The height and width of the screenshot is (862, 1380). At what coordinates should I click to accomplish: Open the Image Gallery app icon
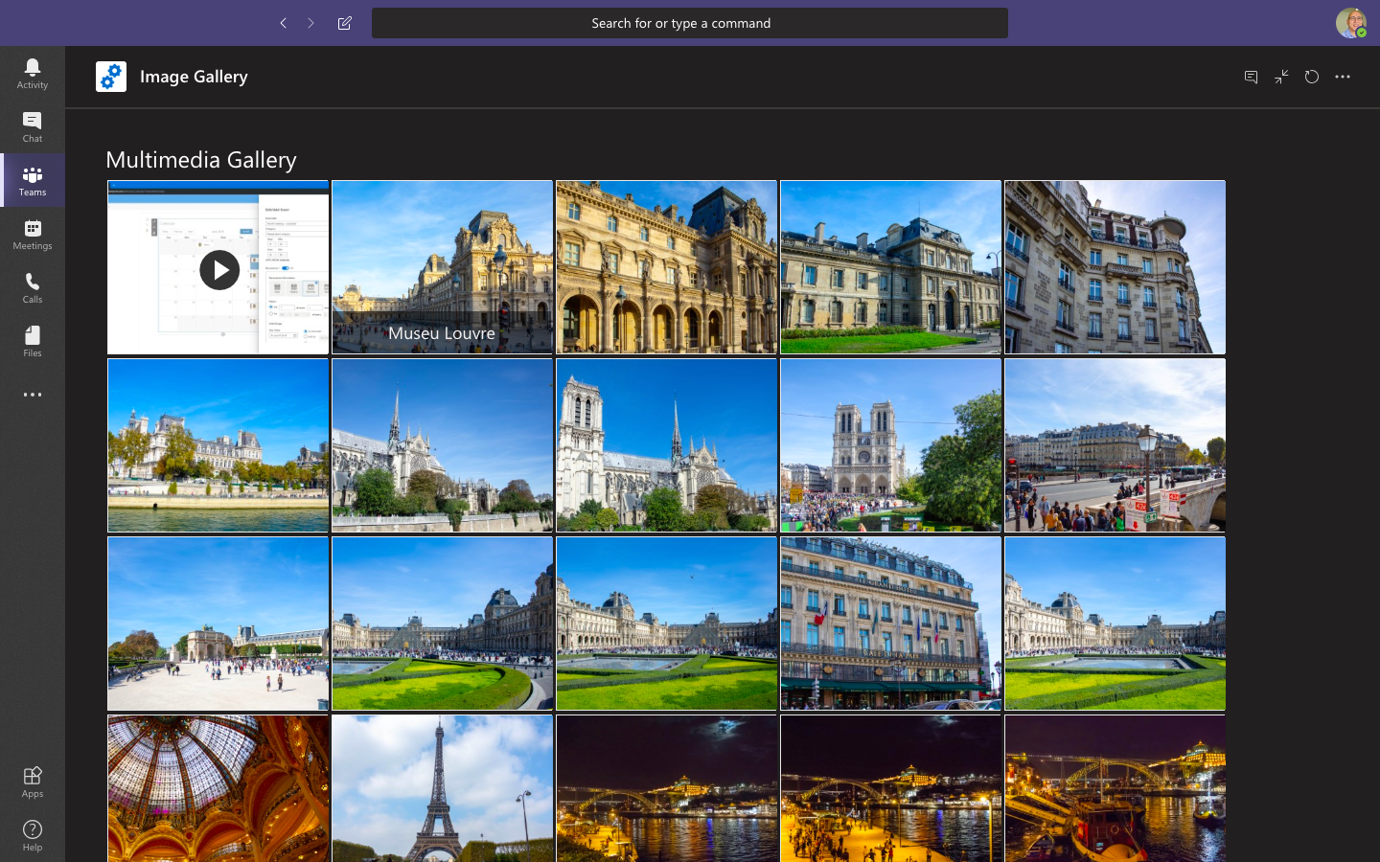click(111, 77)
